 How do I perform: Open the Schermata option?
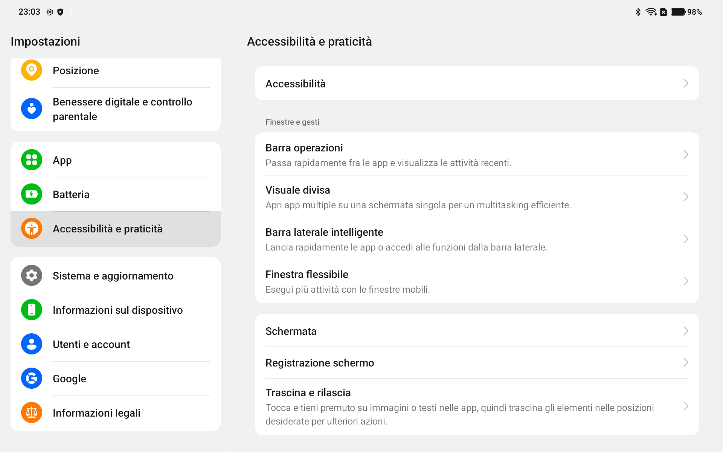477,331
